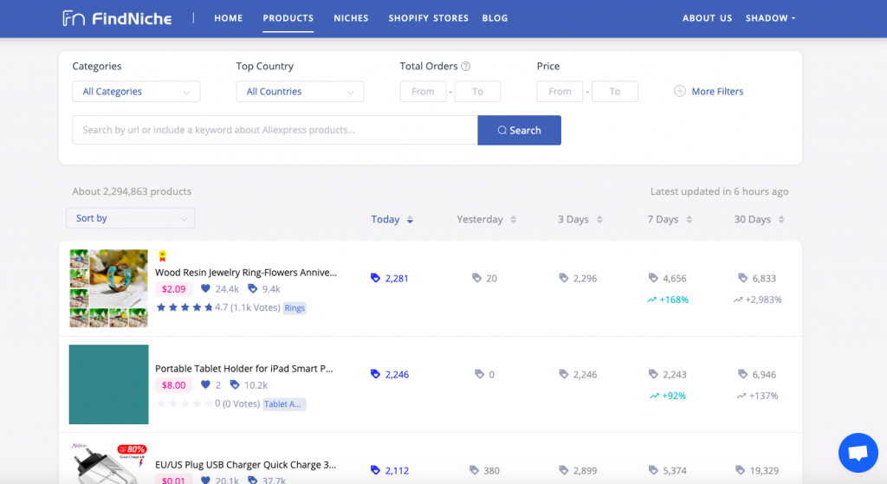The width and height of the screenshot is (887, 484).
Task: Click the More Filters link
Action: click(717, 91)
